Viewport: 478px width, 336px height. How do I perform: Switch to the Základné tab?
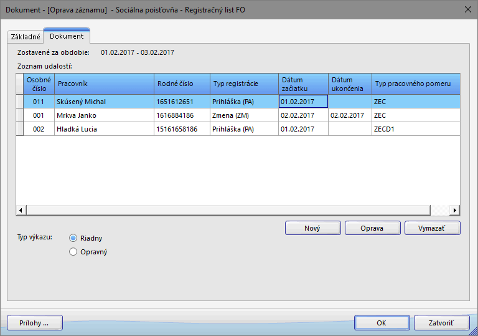point(26,37)
